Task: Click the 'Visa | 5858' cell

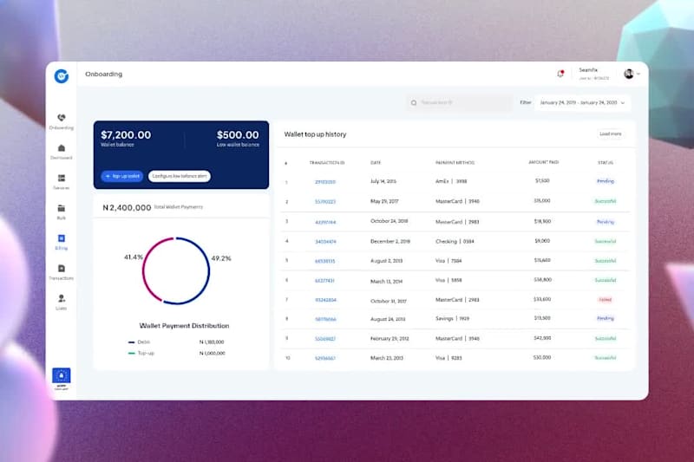Action: 448,280
